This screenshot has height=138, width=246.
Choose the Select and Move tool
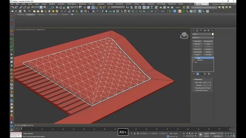click(x=57, y=7)
